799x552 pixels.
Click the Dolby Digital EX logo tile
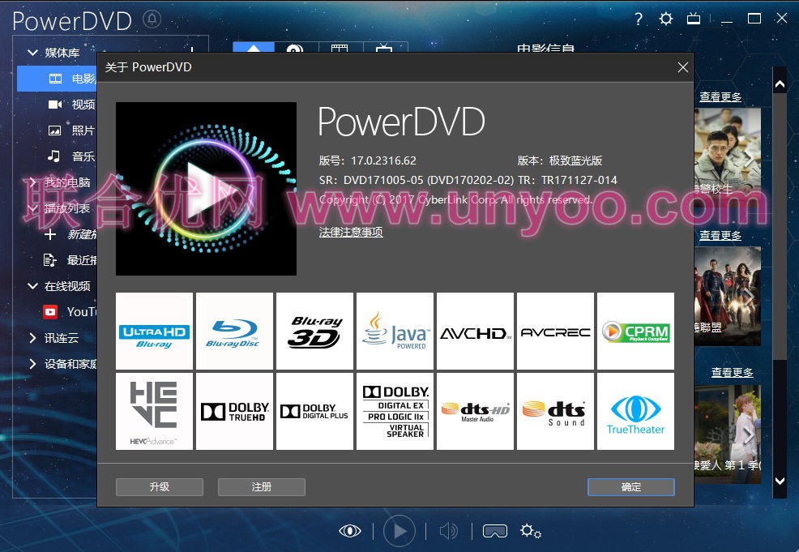coord(395,411)
